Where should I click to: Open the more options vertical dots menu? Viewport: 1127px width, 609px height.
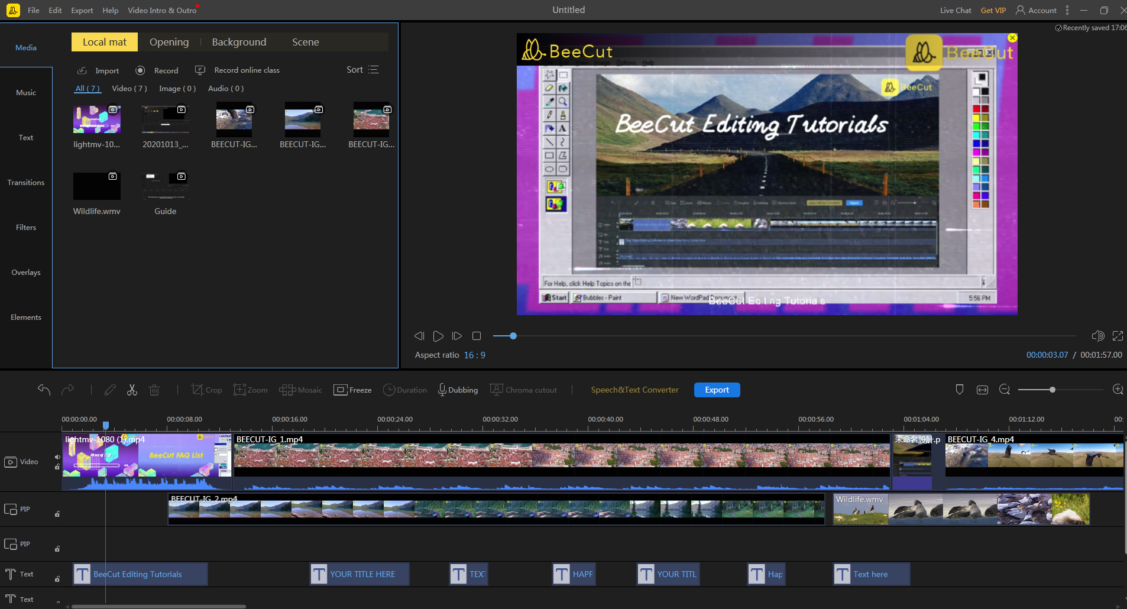[1067, 10]
